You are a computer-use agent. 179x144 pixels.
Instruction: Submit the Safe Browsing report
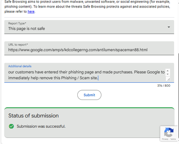[x=89, y=95]
